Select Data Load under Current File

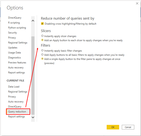click(14, 87)
